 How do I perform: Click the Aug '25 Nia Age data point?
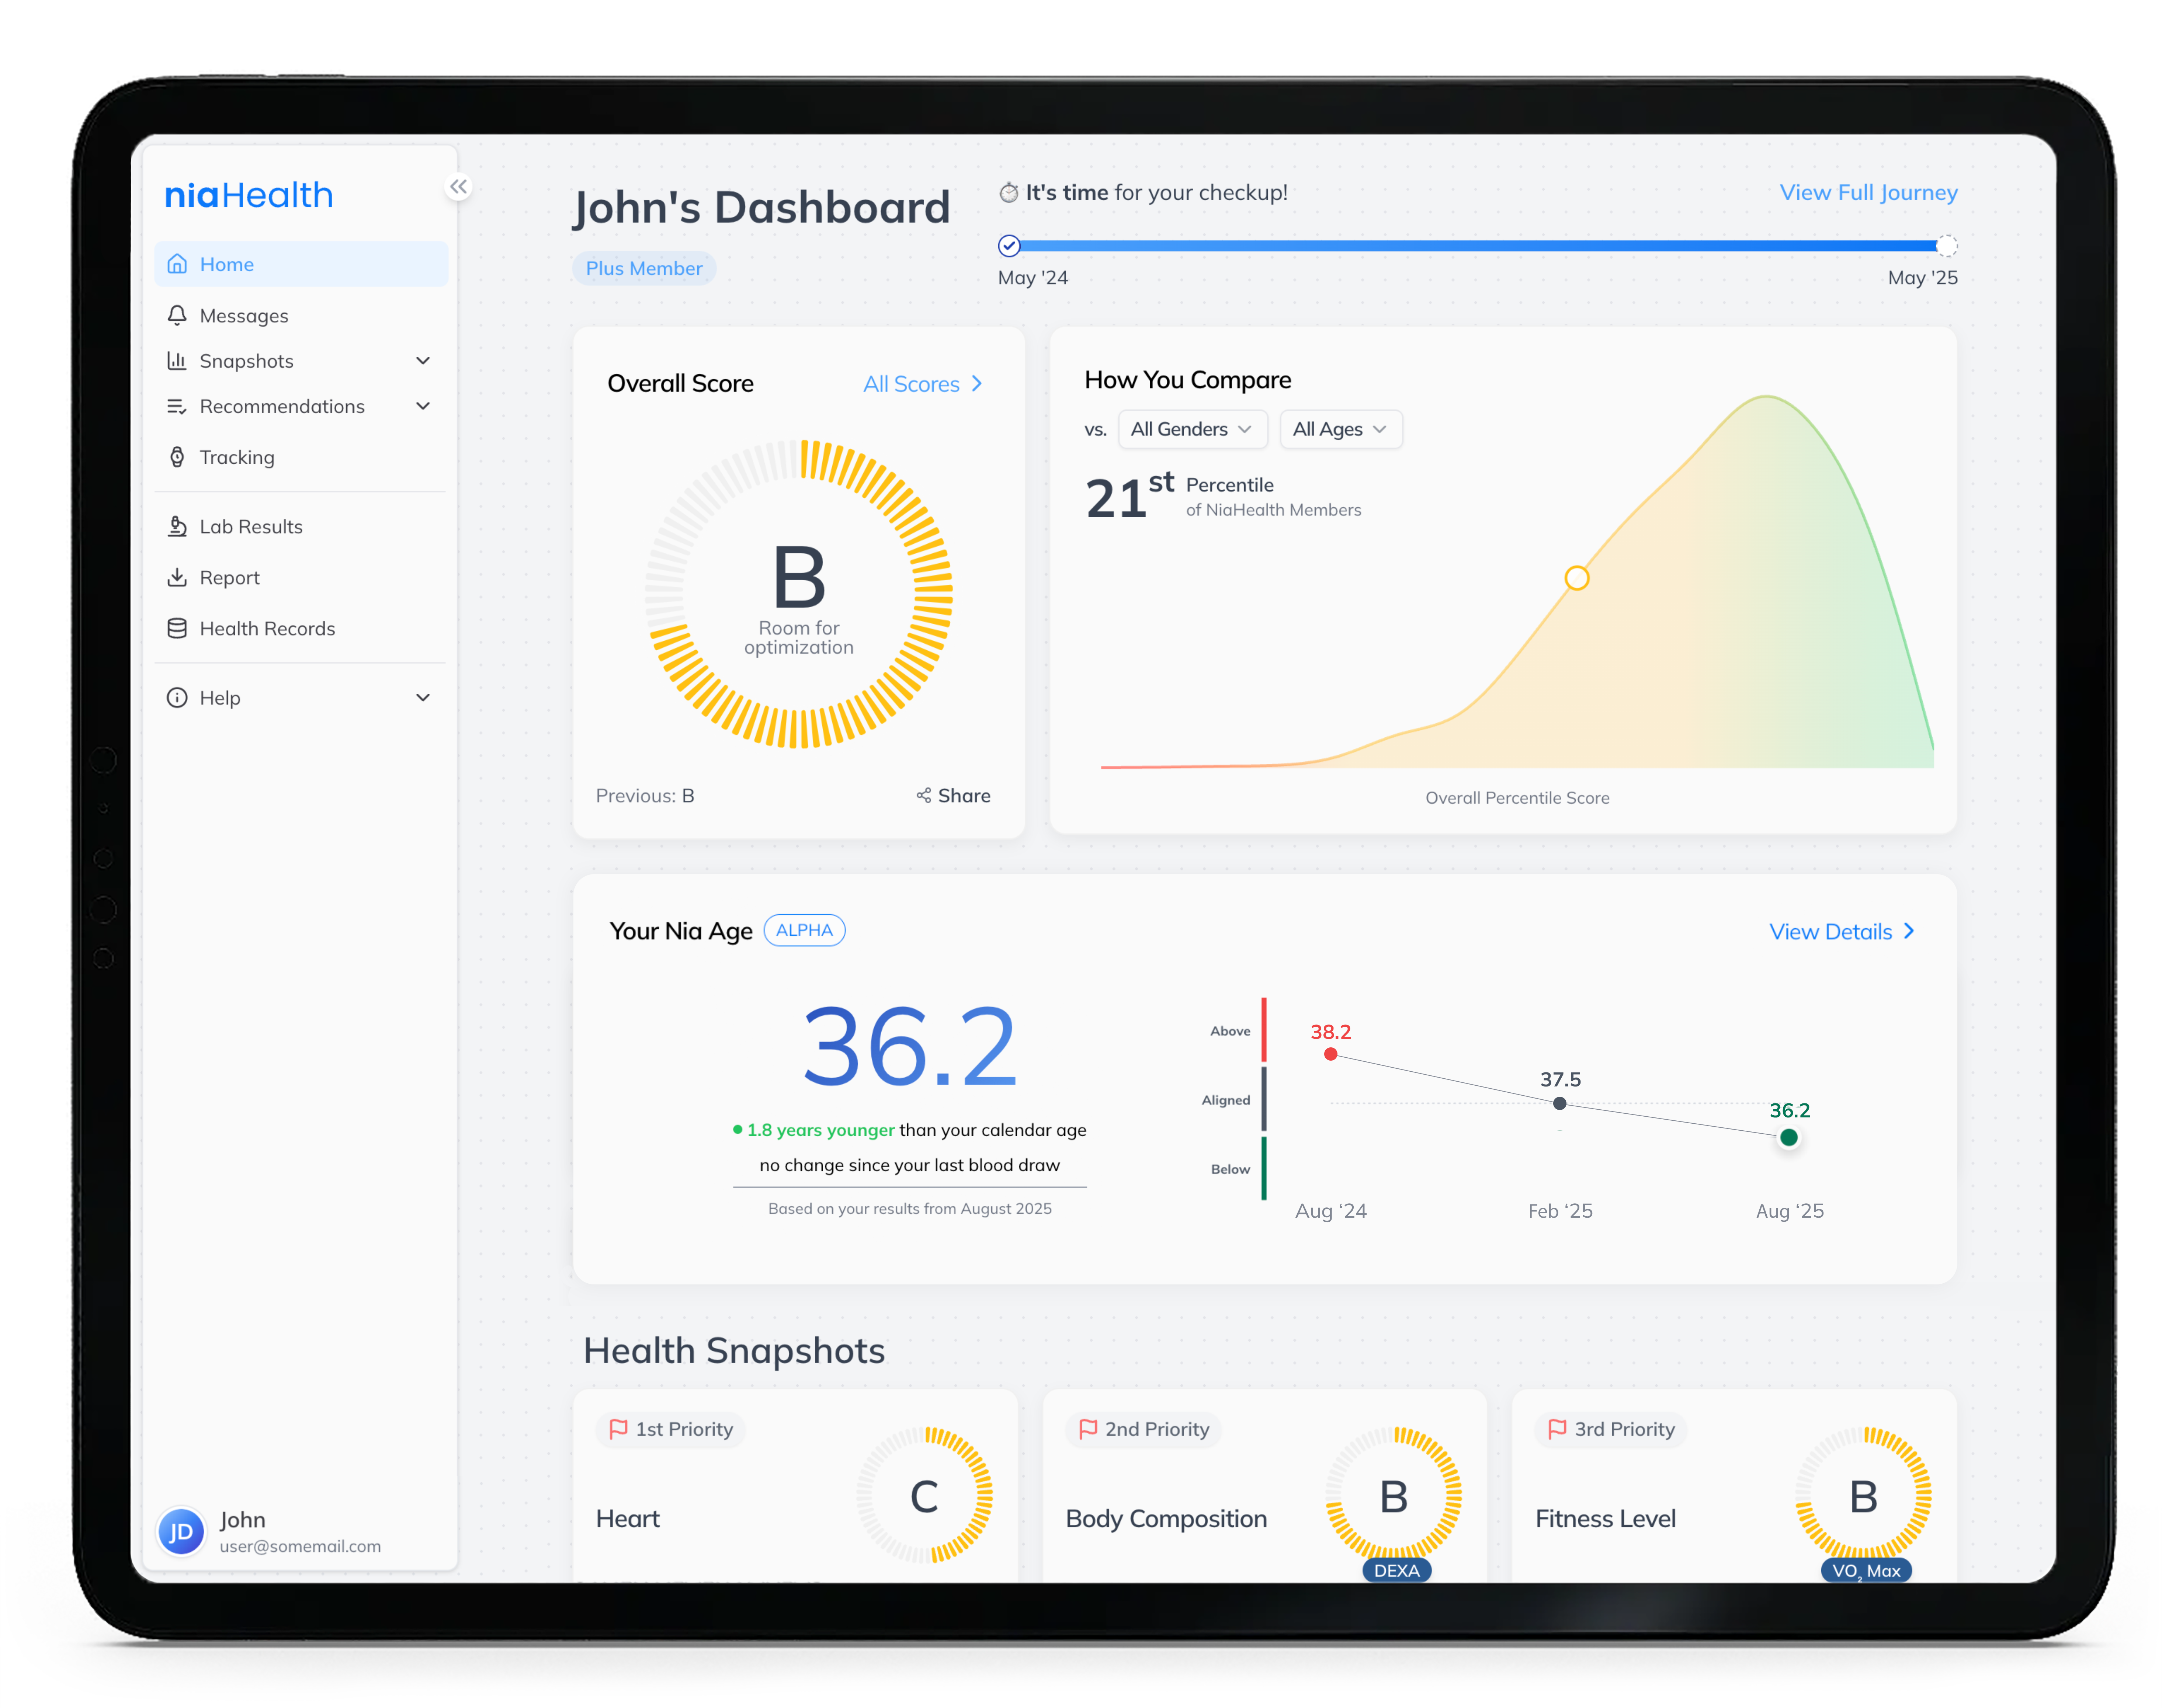1788,1137
